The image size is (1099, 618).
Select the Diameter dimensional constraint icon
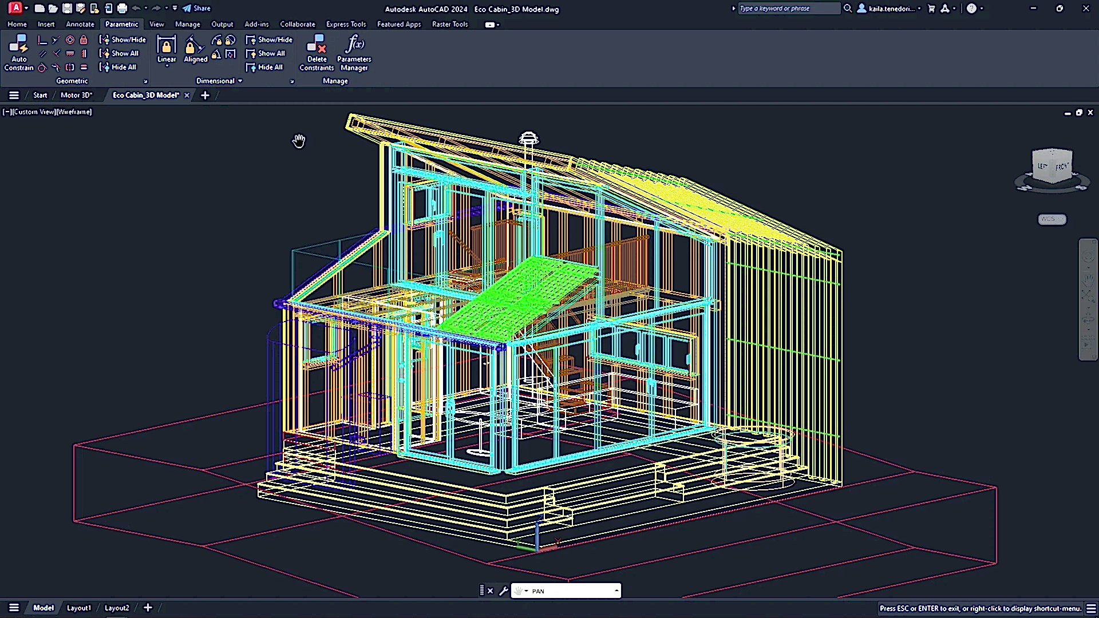click(230, 40)
